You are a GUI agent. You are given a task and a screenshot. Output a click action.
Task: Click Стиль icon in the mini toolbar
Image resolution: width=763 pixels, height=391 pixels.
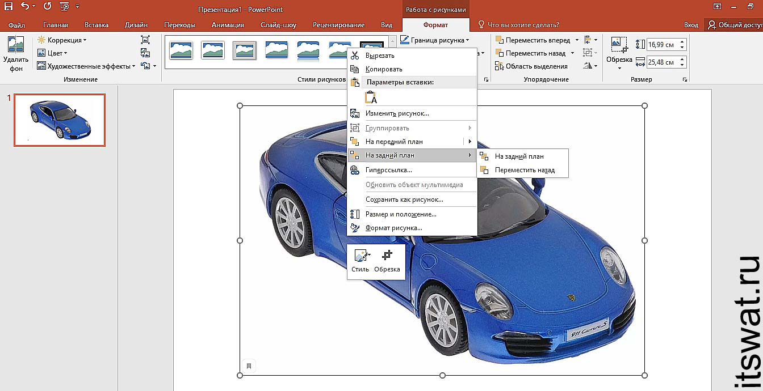point(360,261)
